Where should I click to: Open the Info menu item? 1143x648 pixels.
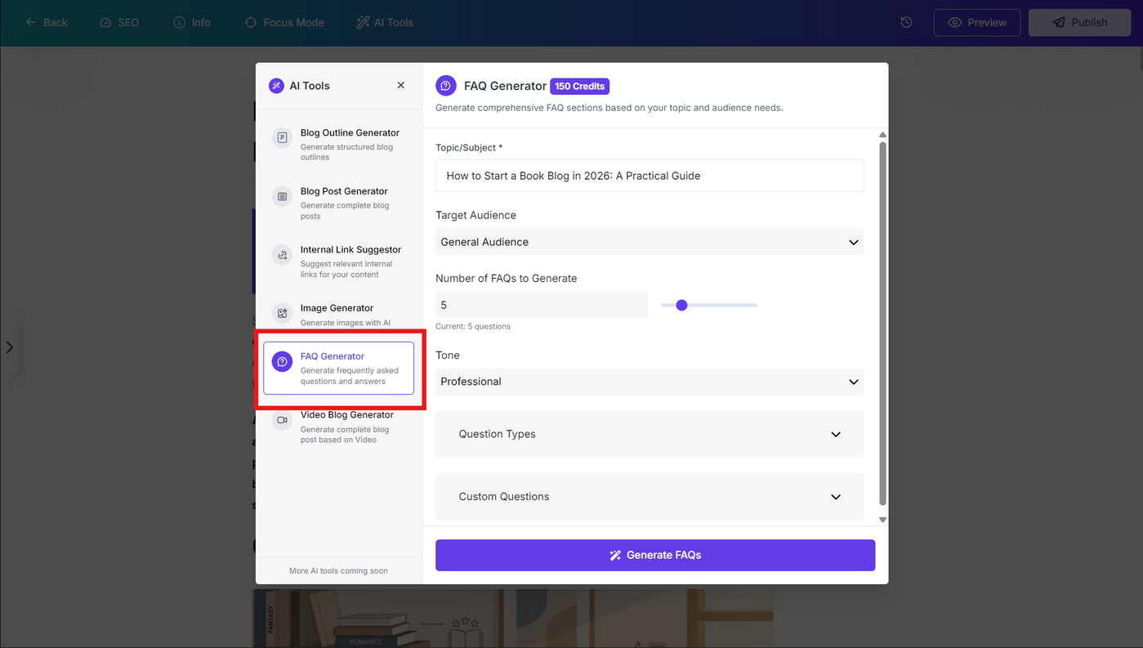pos(192,23)
